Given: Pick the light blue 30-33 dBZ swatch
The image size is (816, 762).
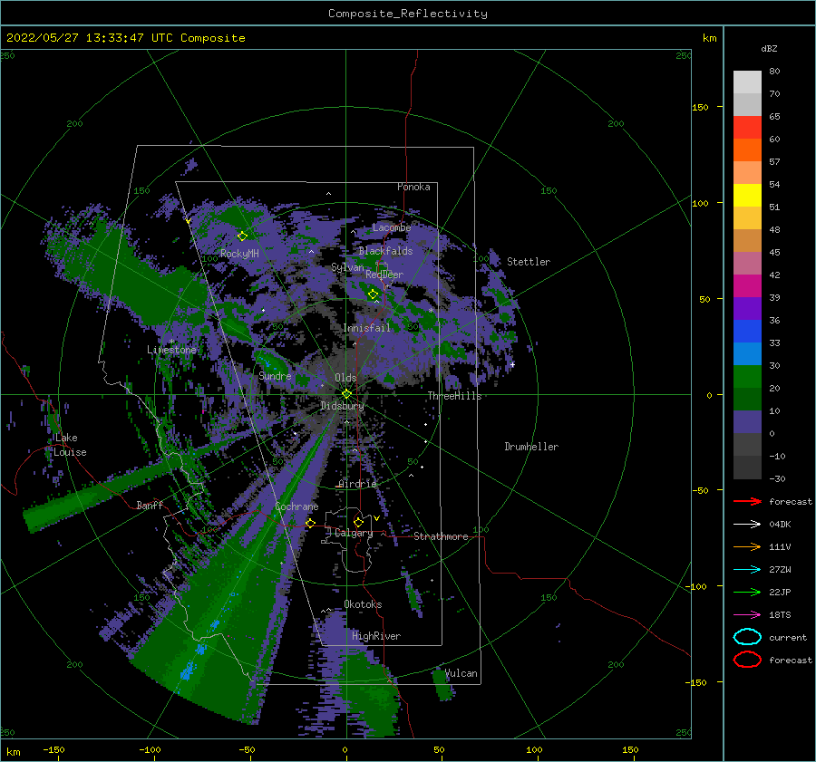Looking at the screenshot, I should [747, 354].
